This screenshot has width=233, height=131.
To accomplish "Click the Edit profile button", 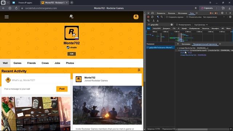I will tap(71, 54).
